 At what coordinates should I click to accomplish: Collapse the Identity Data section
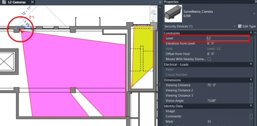251,106
